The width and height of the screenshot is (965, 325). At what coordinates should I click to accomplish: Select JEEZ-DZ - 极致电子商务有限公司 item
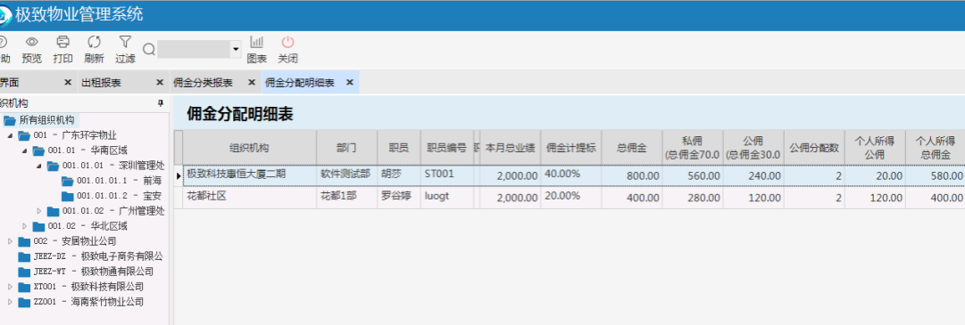[98, 256]
